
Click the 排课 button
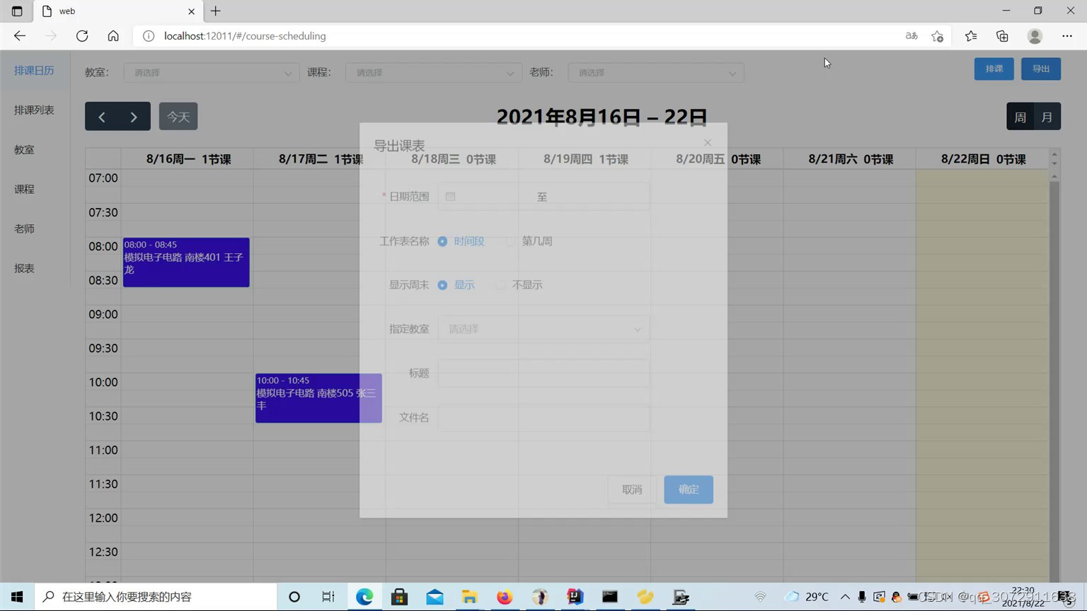coord(994,69)
